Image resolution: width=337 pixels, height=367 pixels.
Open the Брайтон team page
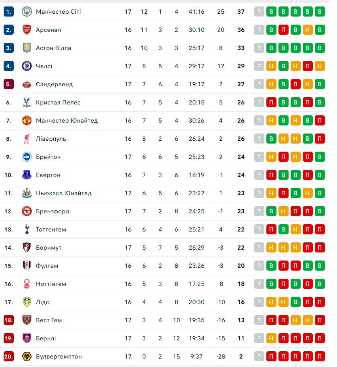pyautogui.click(x=48, y=157)
